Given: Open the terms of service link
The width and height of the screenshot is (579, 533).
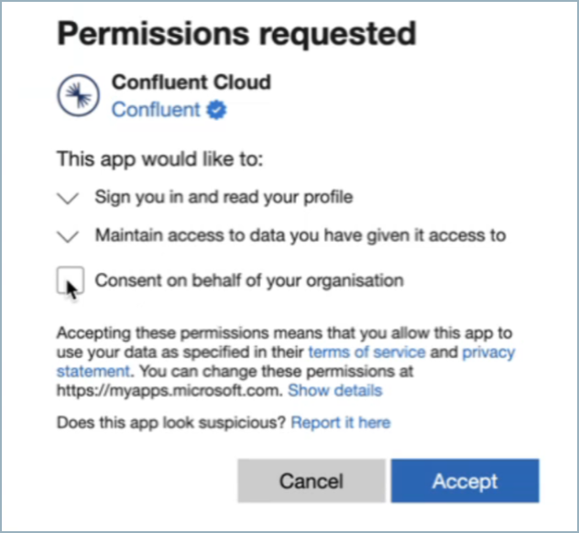Looking at the screenshot, I should point(366,353).
